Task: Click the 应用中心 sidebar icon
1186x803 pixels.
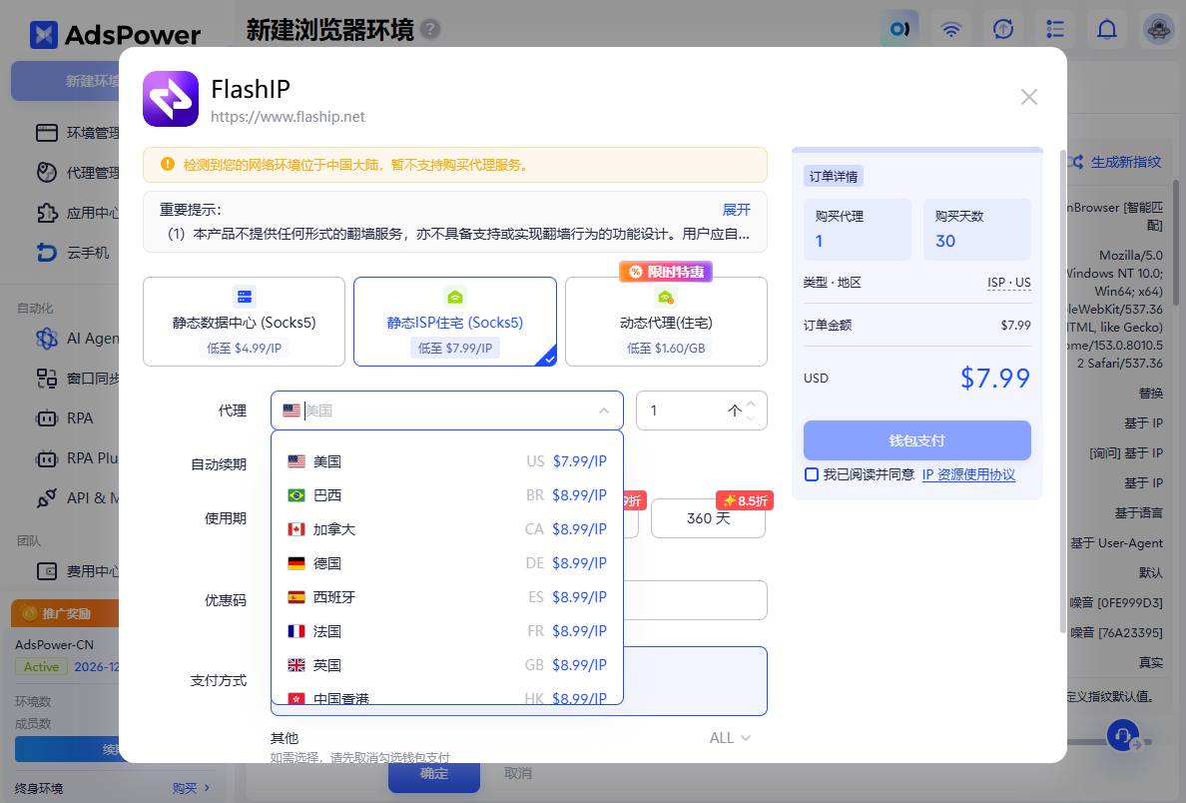Action: (x=47, y=213)
